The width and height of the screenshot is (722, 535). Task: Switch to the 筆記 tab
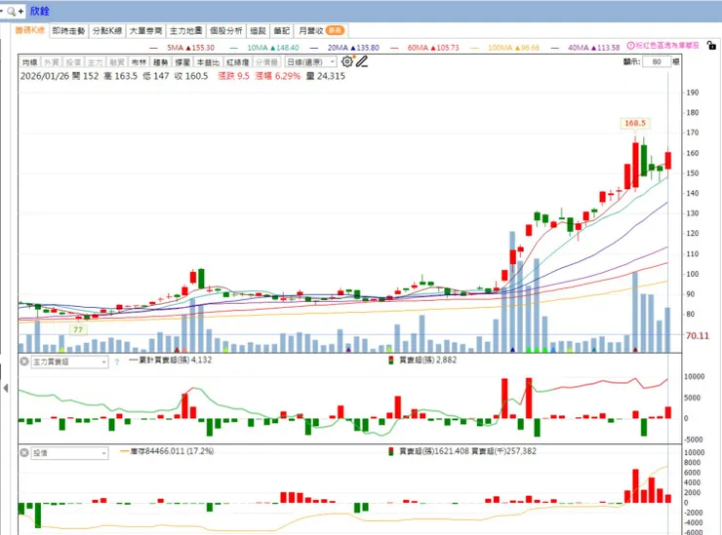(281, 31)
